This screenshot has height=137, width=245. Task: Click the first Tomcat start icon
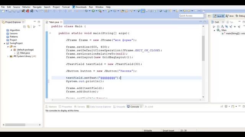23,11
